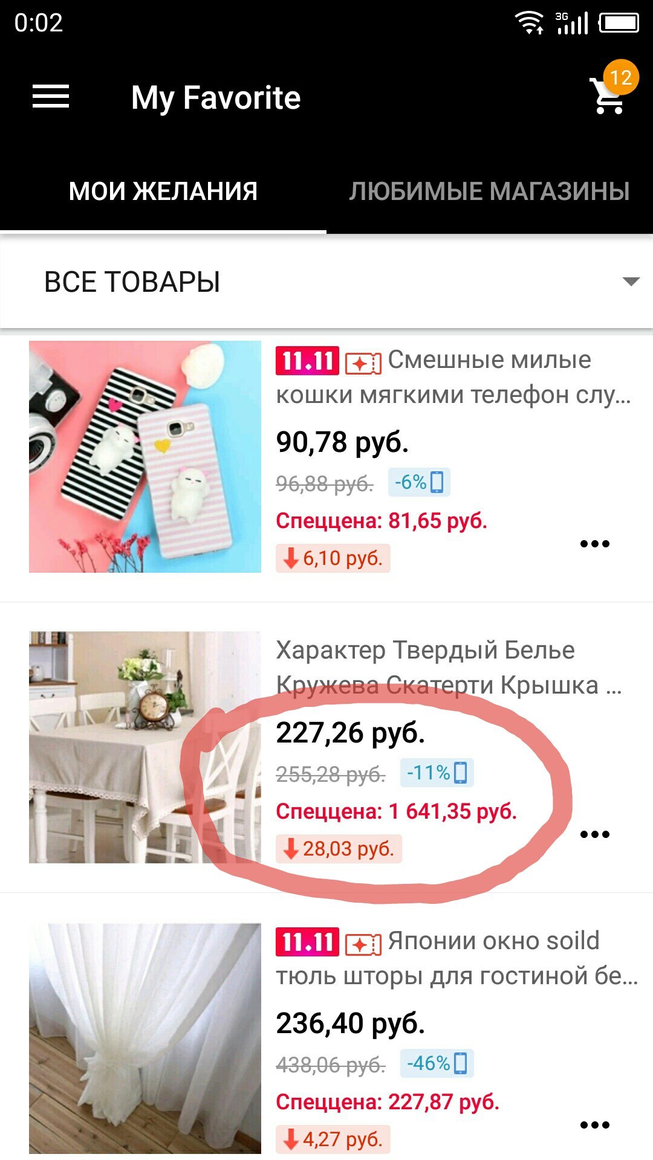Select the МОИ ЖЕЛАНИЯ tab
This screenshot has width=653, height=1160.
tap(163, 191)
